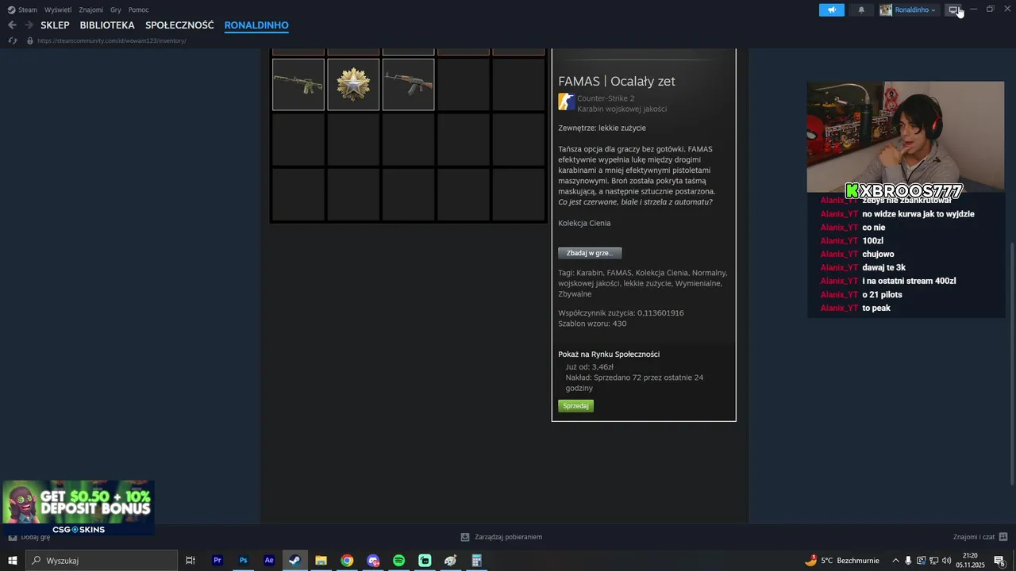Click Zbadaj w grze button
This screenshot has height=571, width=1016.
pos(590,253)
